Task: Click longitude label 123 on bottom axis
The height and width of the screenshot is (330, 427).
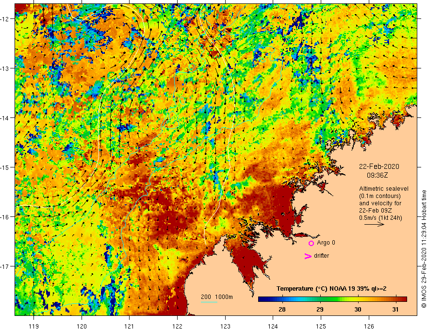Action: 225,326
